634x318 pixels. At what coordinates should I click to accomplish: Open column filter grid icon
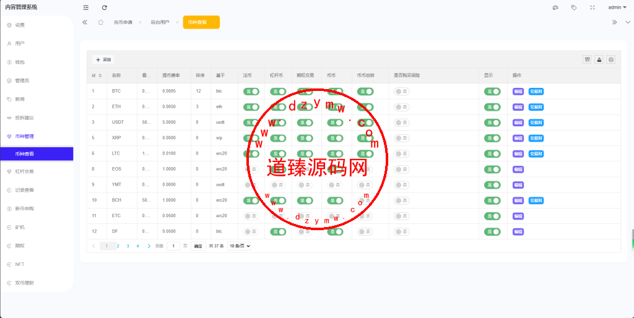(587, 59)
